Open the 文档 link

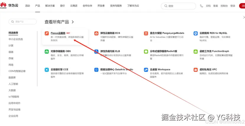pyautogui.click(x=208, y=6)
